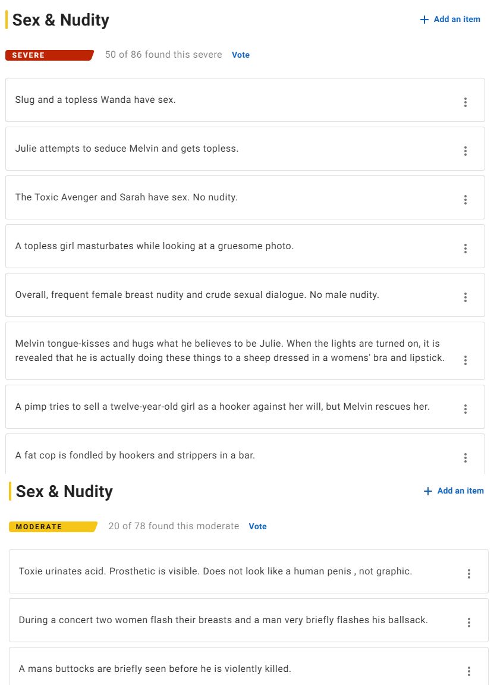Open options for Toxic Avenger and Sarah entry
Viewport: 497px width, 685px height.
tap(465, 200)
